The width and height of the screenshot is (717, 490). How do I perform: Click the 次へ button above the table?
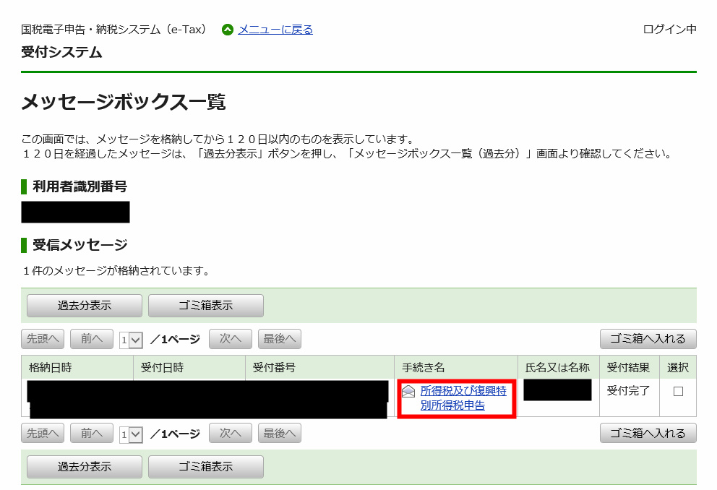pos(231,339)
